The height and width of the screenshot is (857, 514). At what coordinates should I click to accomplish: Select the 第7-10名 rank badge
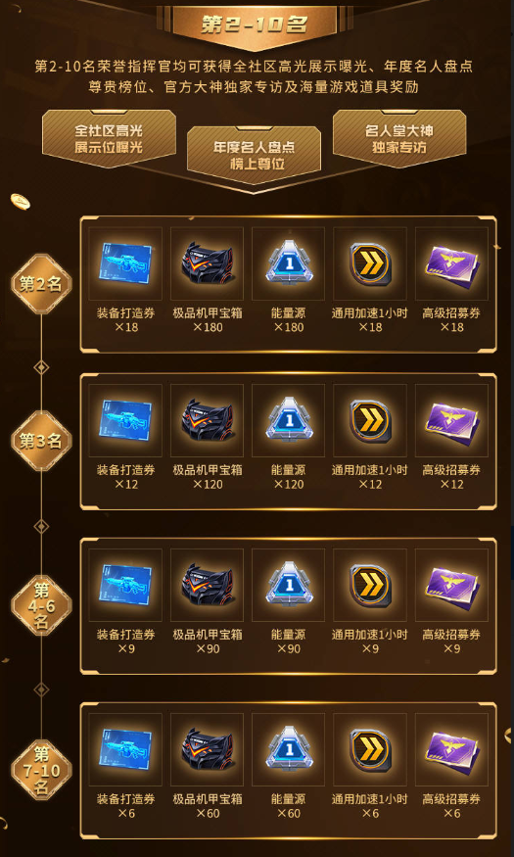coord(41,770)
